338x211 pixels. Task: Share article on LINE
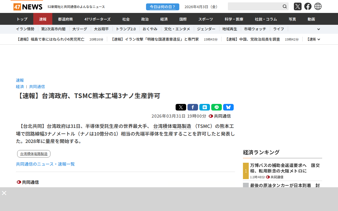coord(217,107)
